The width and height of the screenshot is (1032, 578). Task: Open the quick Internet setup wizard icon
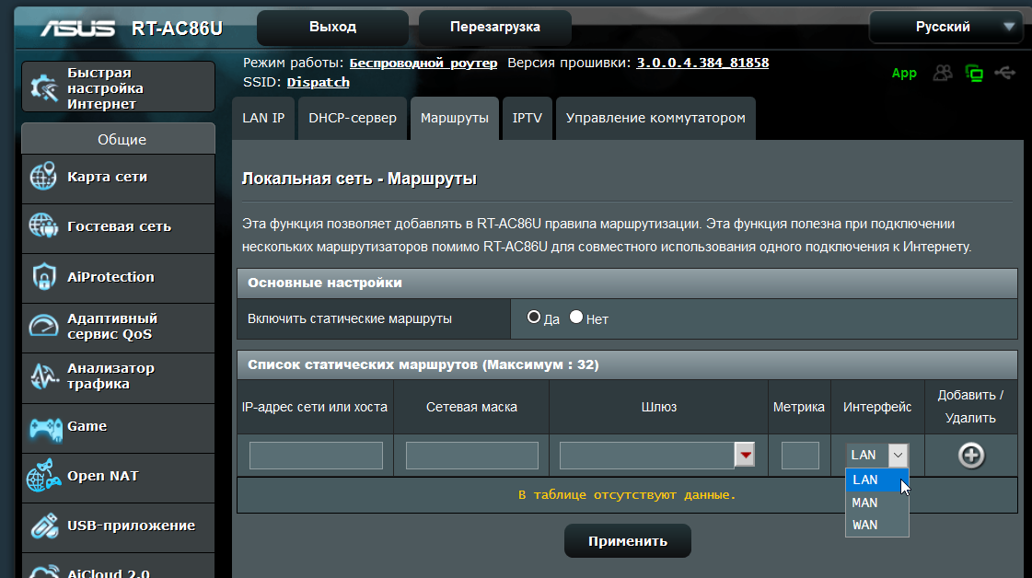[x=45, y=87]
